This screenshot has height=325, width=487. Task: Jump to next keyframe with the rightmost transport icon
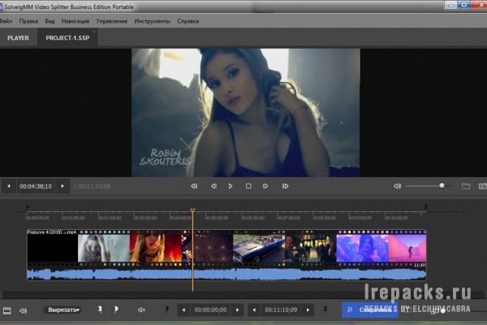[285, 186]
